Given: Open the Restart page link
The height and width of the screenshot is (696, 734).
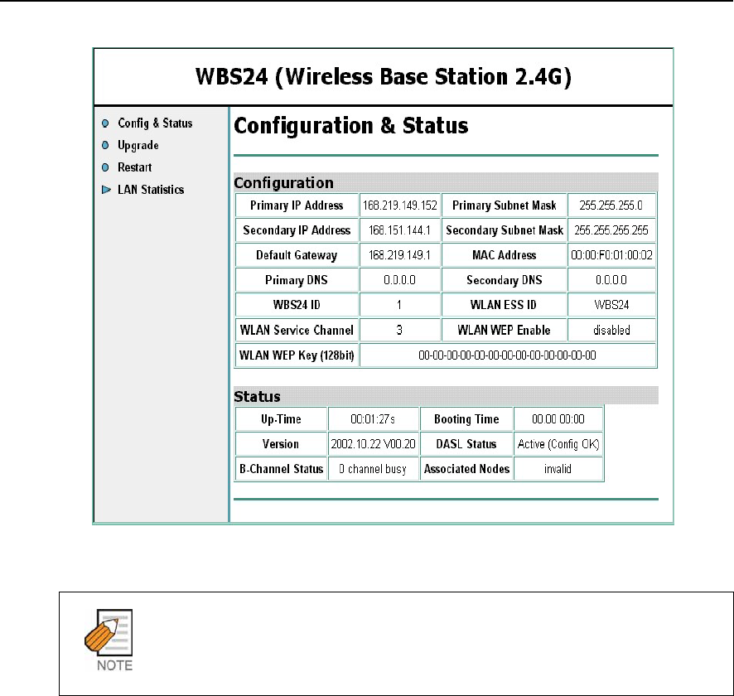Looking at the screenshot, I should 135,167.
